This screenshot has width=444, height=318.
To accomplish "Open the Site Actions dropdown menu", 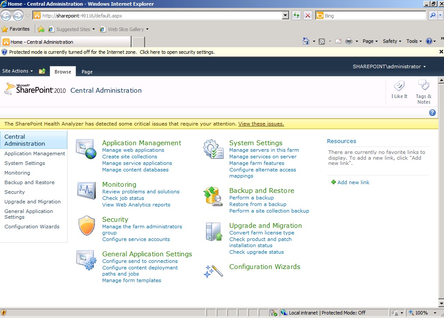I will [17, 71].
